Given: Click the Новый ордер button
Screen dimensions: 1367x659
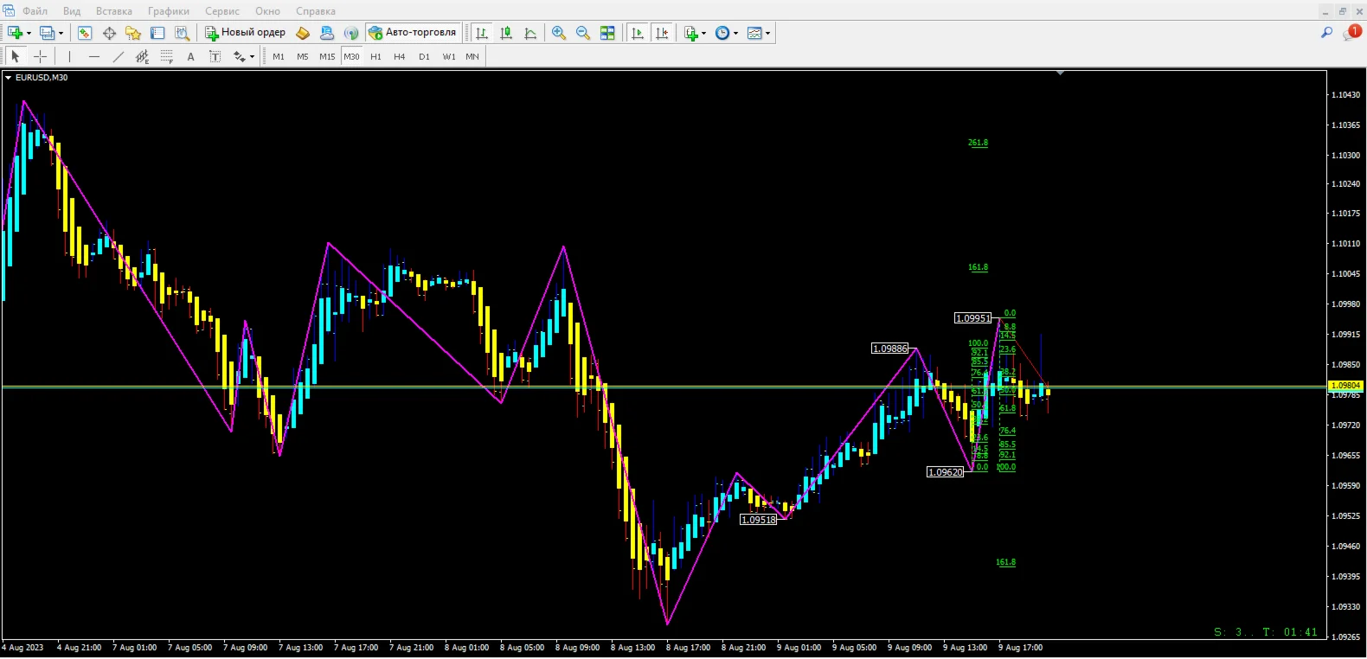Looking at the screenshot, I should (x=246, y=33).
